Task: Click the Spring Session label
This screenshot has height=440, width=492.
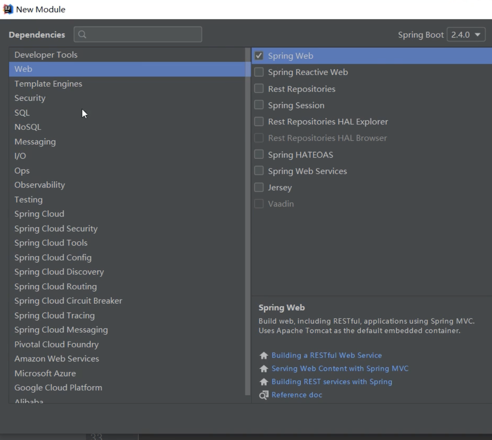Action: pos(296,105)
